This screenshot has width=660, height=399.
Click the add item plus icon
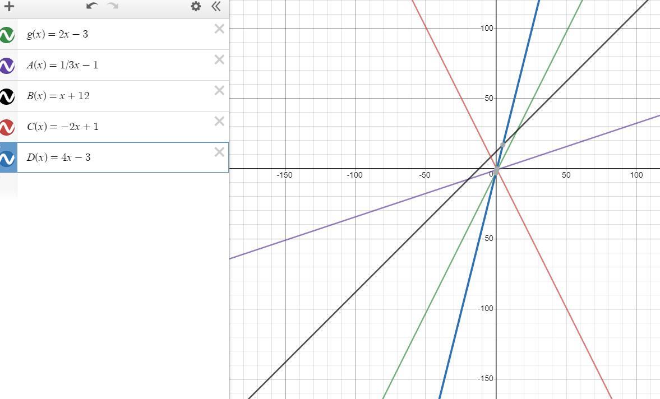pos(9,6)
